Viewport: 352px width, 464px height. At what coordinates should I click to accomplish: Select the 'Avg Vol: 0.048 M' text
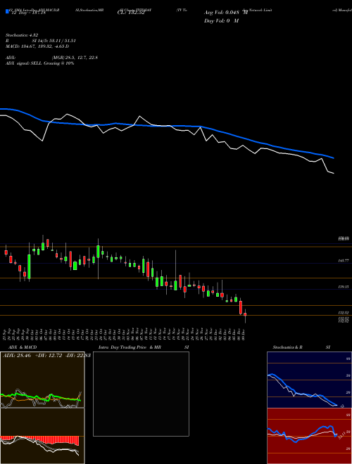point(226,13)
